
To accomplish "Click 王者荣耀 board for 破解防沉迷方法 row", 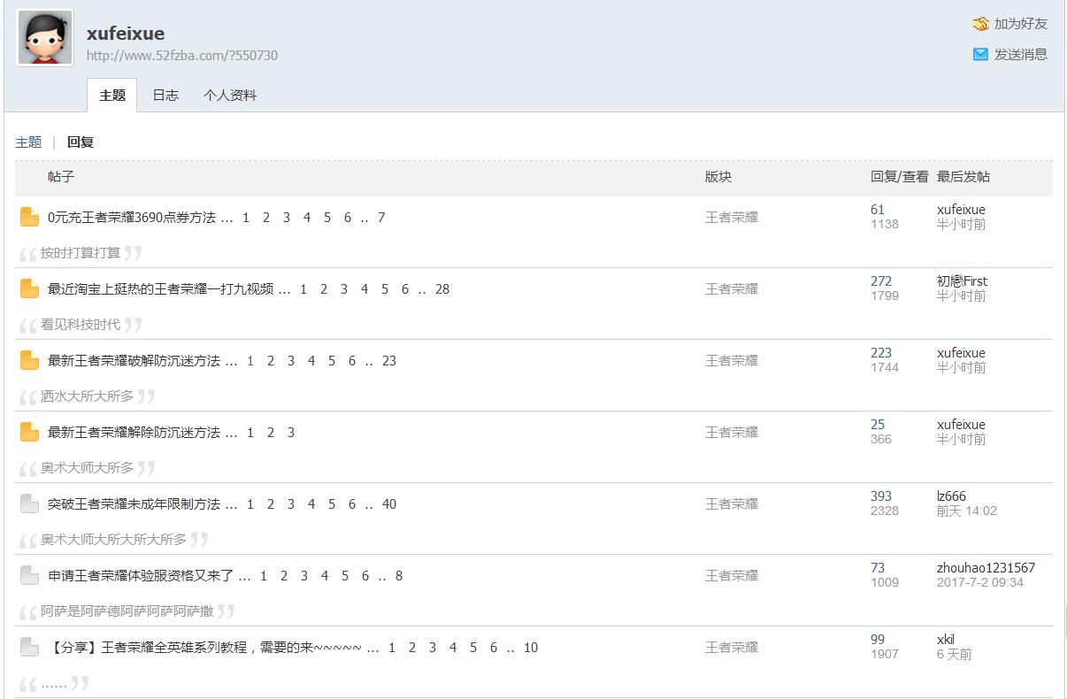I will click(732, 361).
